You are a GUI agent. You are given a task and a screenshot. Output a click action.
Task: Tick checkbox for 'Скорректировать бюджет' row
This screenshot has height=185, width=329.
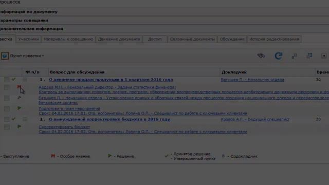pyautogui.click(x=7, y=127)
